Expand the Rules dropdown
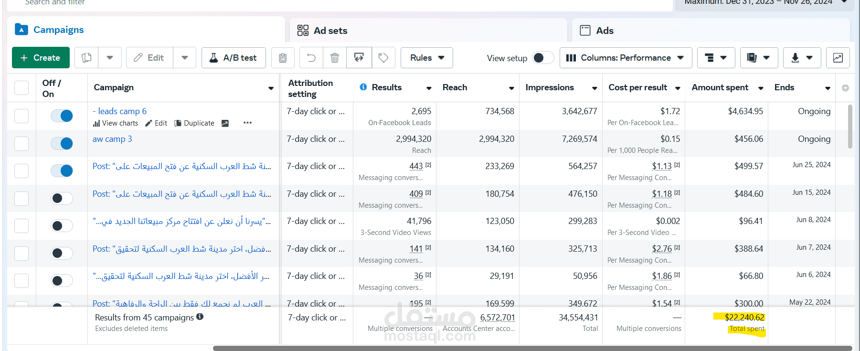 pyautogui.click(x=427, y=58)
